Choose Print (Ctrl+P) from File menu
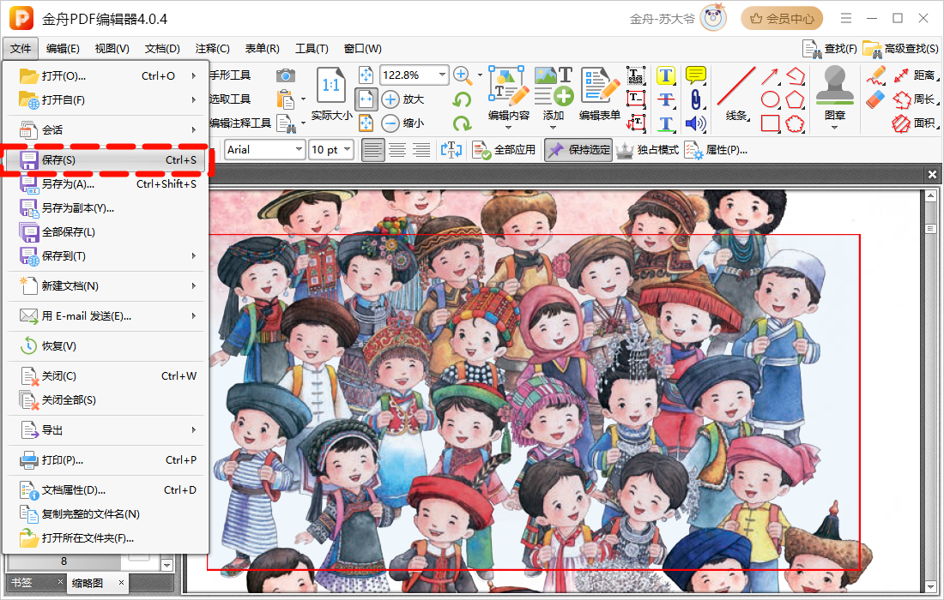944x600 pixels. point(106,460)
